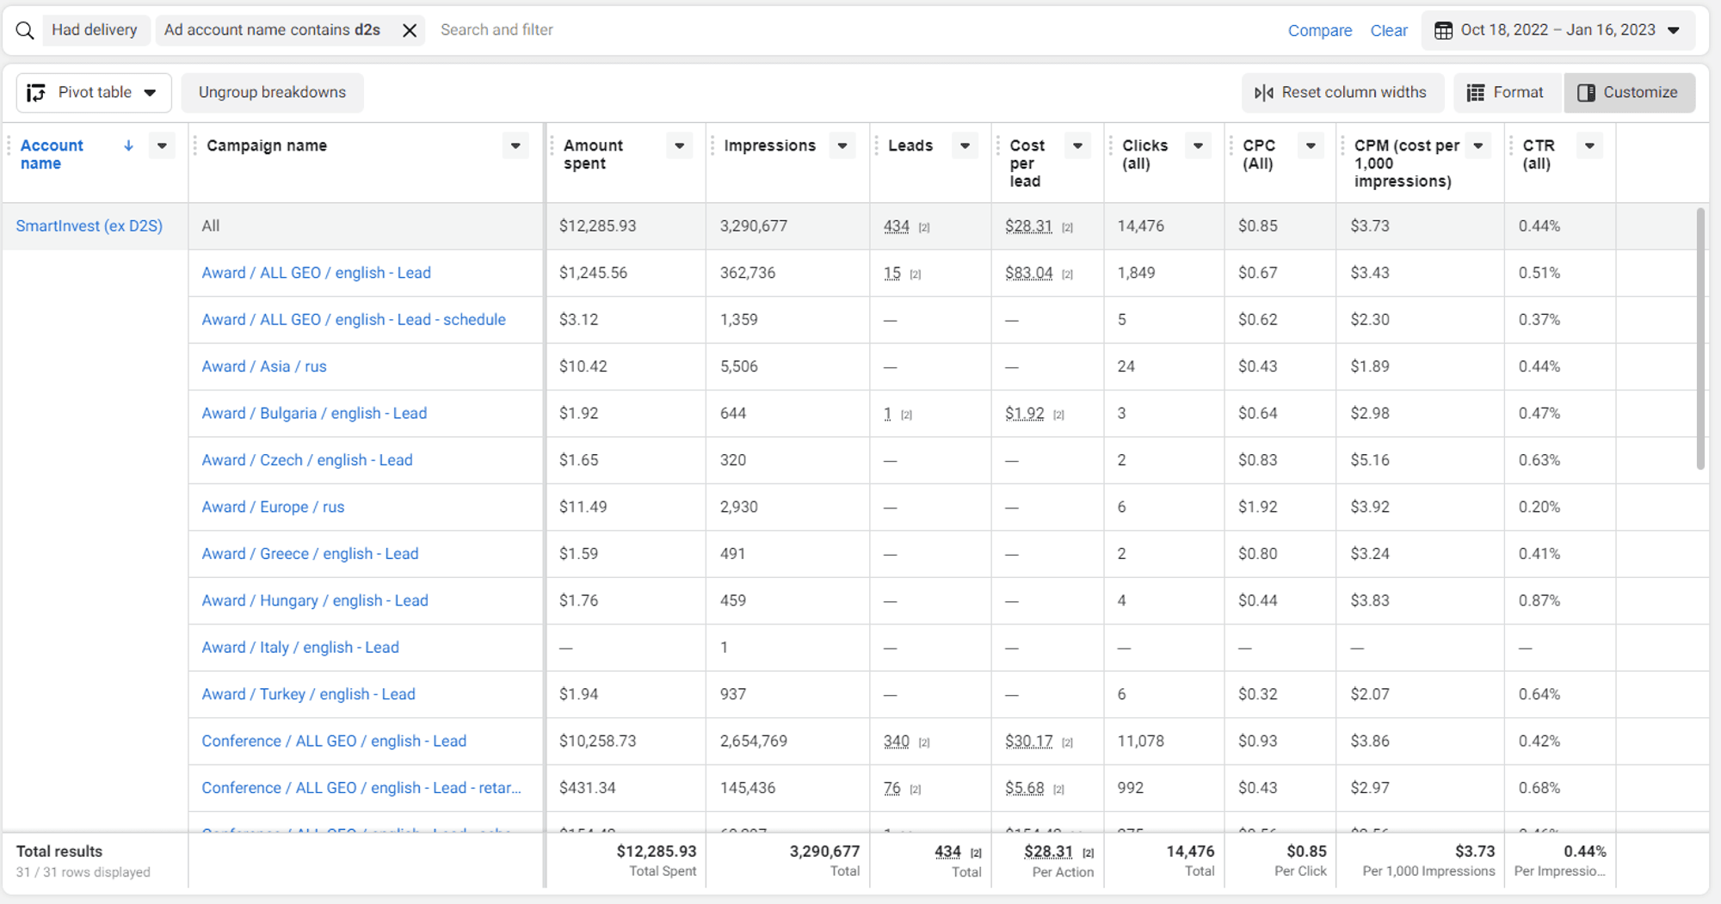Image resolution: width=1721 pixels, height=904 pixels.
Task: Click the sort arrow on Account name
Action: [128, 145]
